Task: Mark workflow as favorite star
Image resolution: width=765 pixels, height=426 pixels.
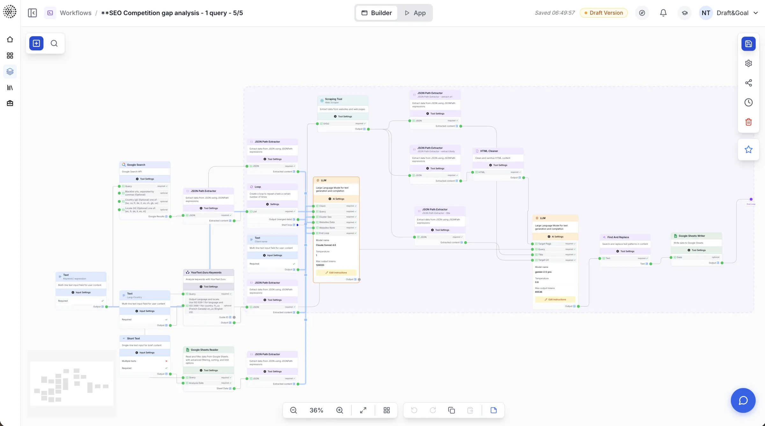Action: pyautogui.click(x=748, y=149)
